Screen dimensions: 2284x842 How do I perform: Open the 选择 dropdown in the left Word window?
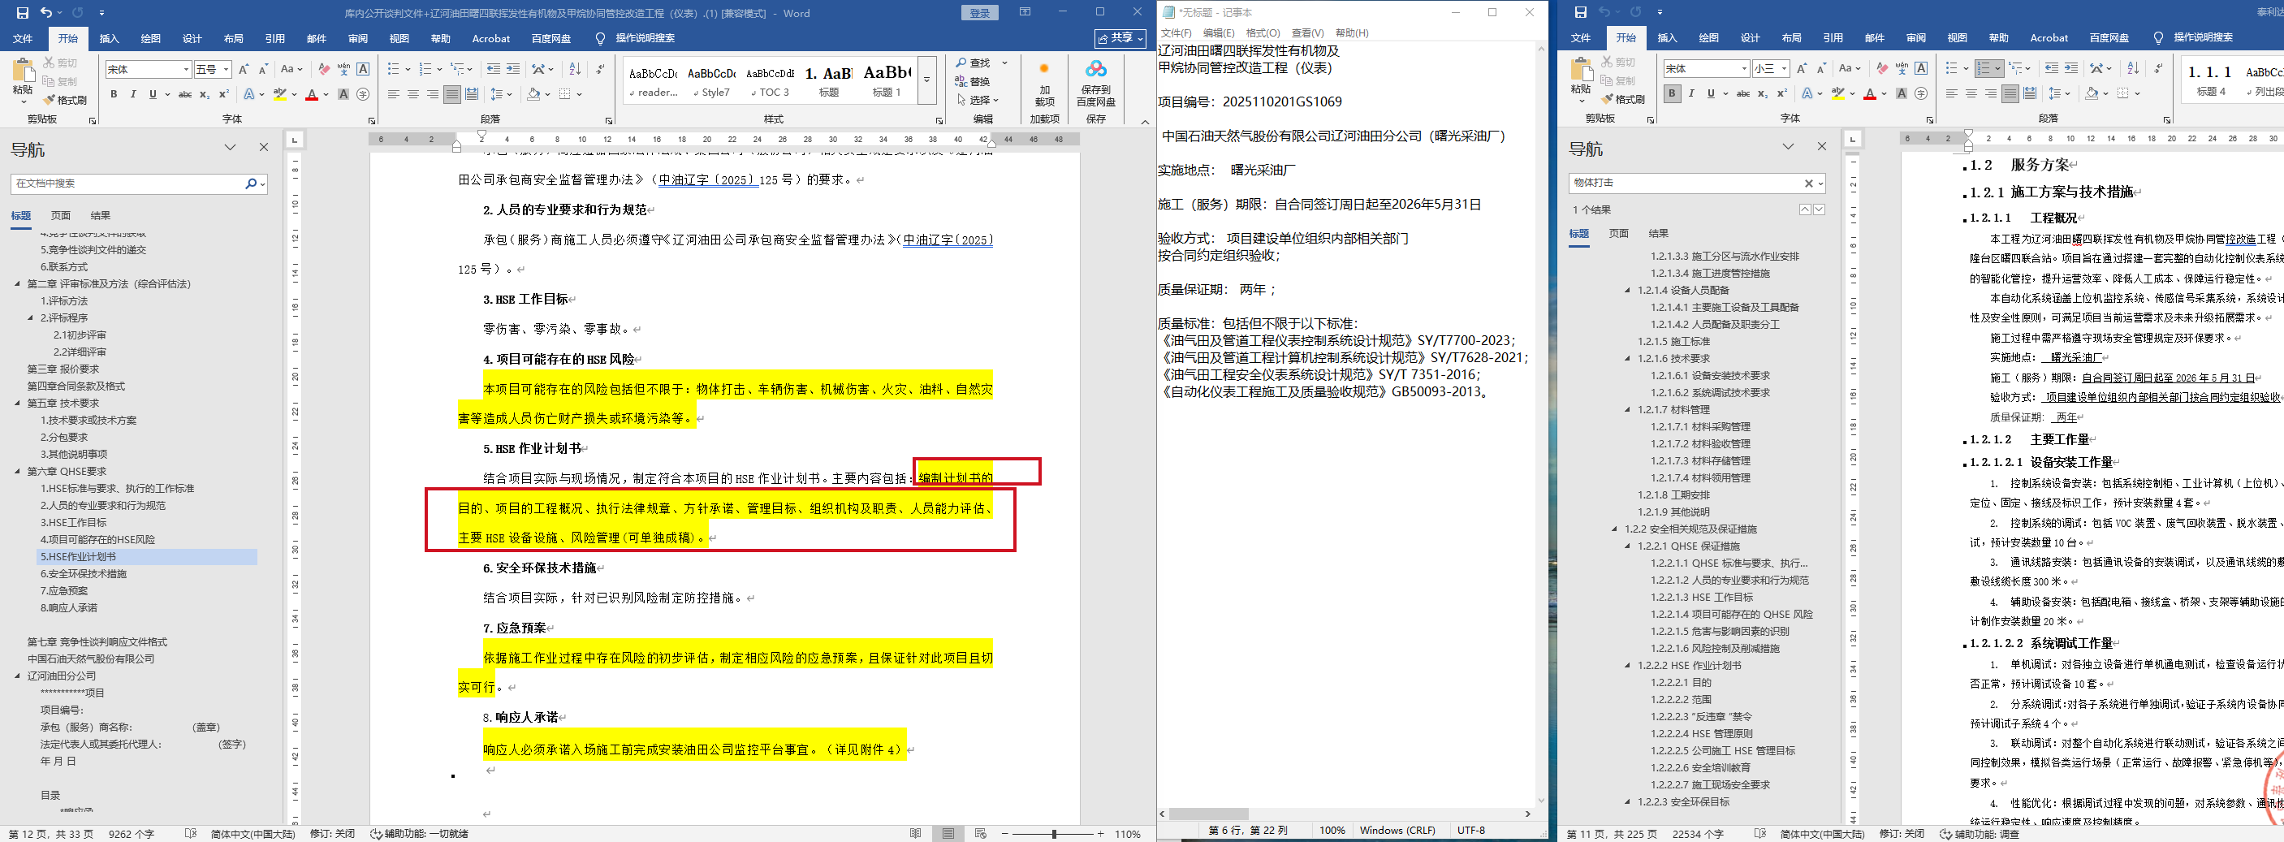point(977,100)
